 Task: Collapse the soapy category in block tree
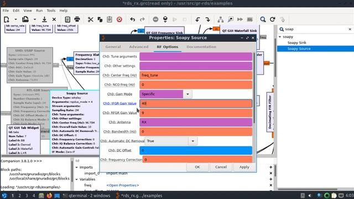pyautogui.click(x=280, y=36)
